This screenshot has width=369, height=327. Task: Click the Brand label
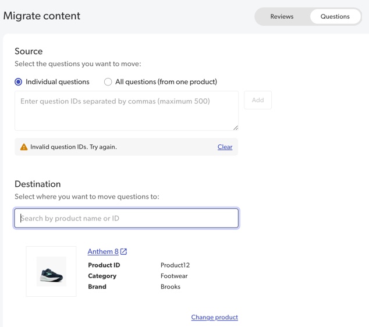[97, 287]
